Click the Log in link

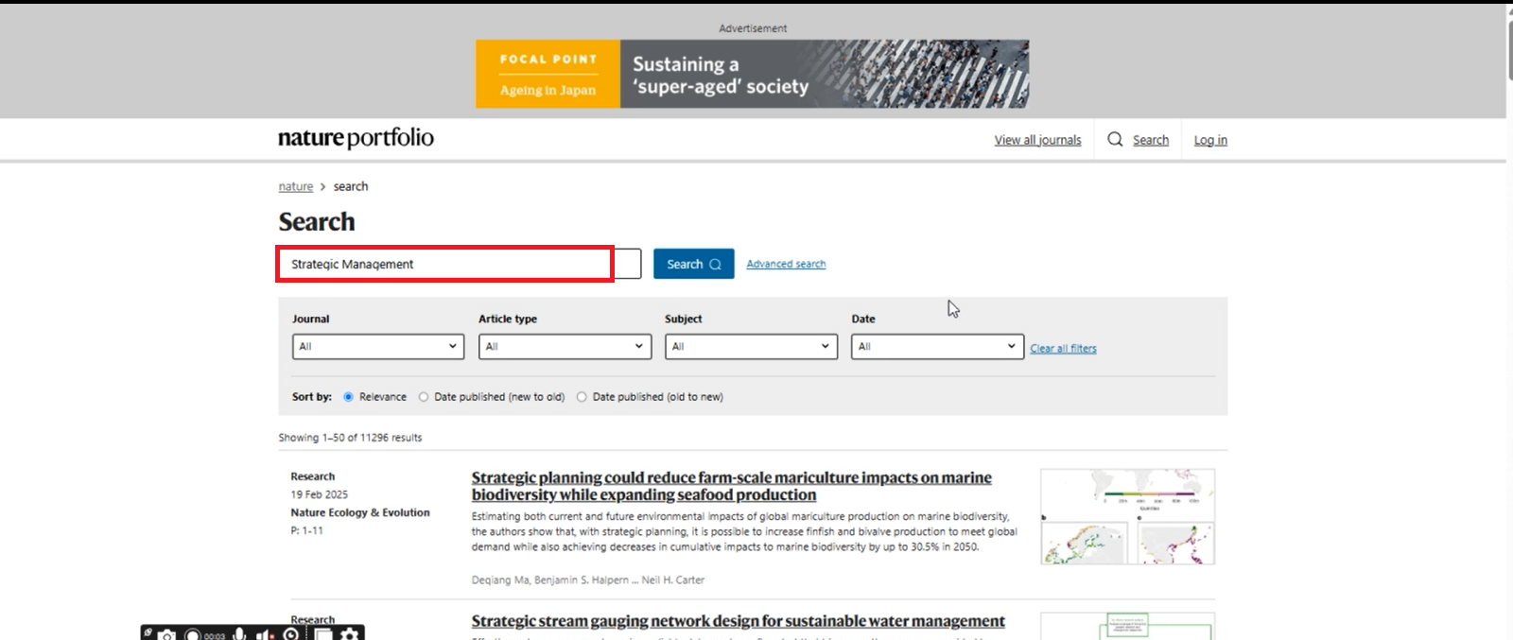click(1209, 140)
